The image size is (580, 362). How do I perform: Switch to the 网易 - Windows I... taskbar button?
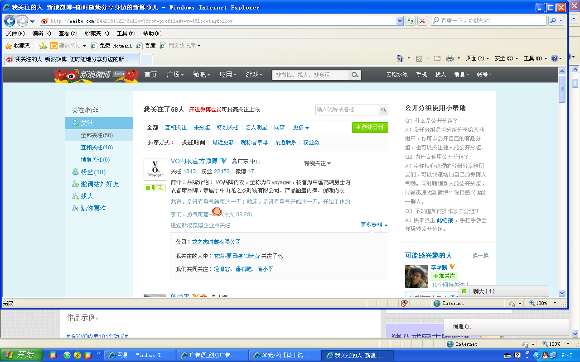pos(140,355)
